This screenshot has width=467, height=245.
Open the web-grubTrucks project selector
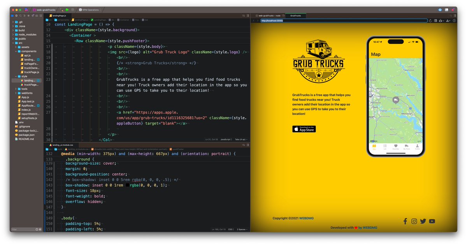45,9
